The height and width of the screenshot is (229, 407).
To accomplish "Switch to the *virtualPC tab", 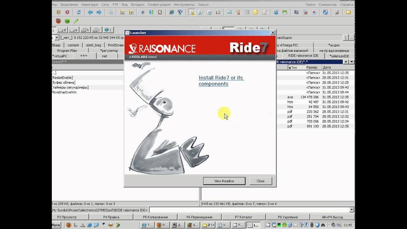I will 62,56.
